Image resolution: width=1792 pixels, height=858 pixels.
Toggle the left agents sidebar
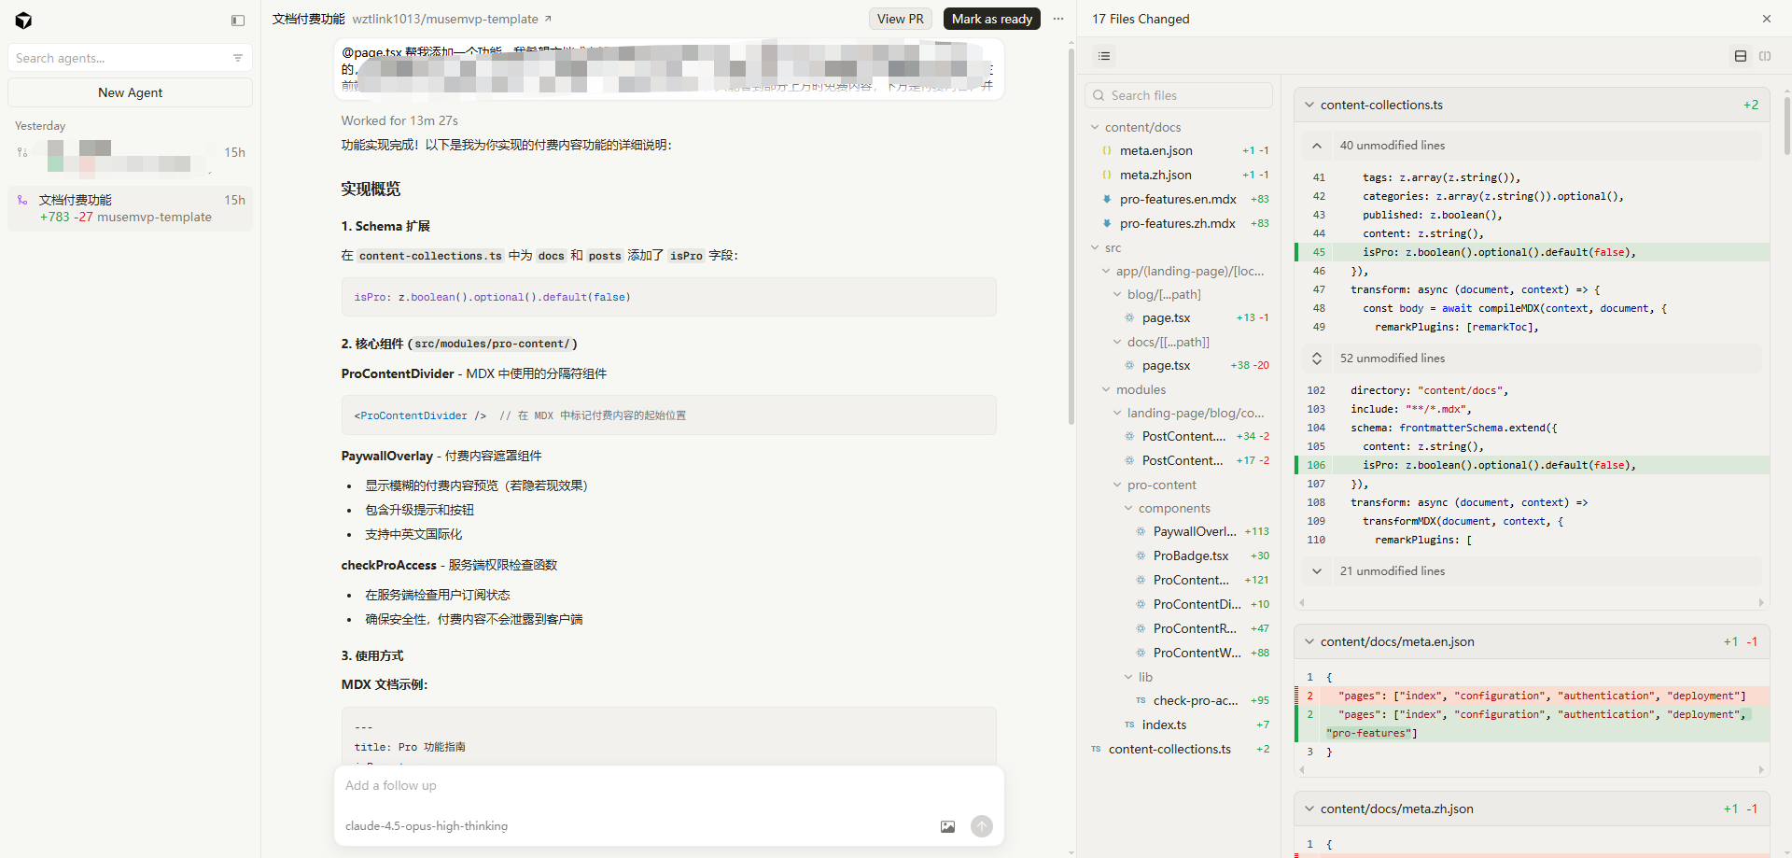point(238,21)
